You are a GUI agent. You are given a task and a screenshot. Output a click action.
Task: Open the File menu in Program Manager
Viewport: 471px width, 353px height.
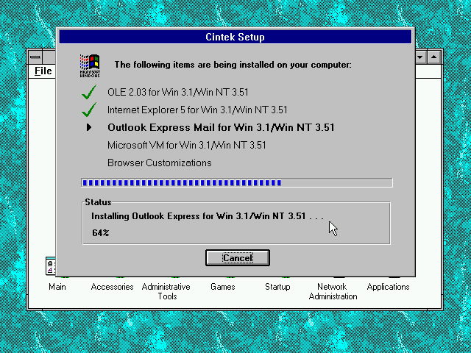(43, 71)
